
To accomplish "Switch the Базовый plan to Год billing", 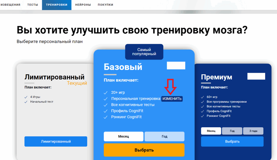I will click(164, 136).
